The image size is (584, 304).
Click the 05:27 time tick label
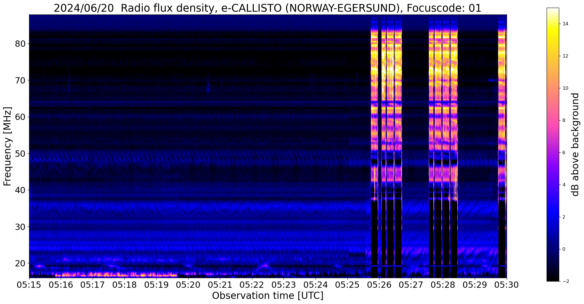click(411, 285)
